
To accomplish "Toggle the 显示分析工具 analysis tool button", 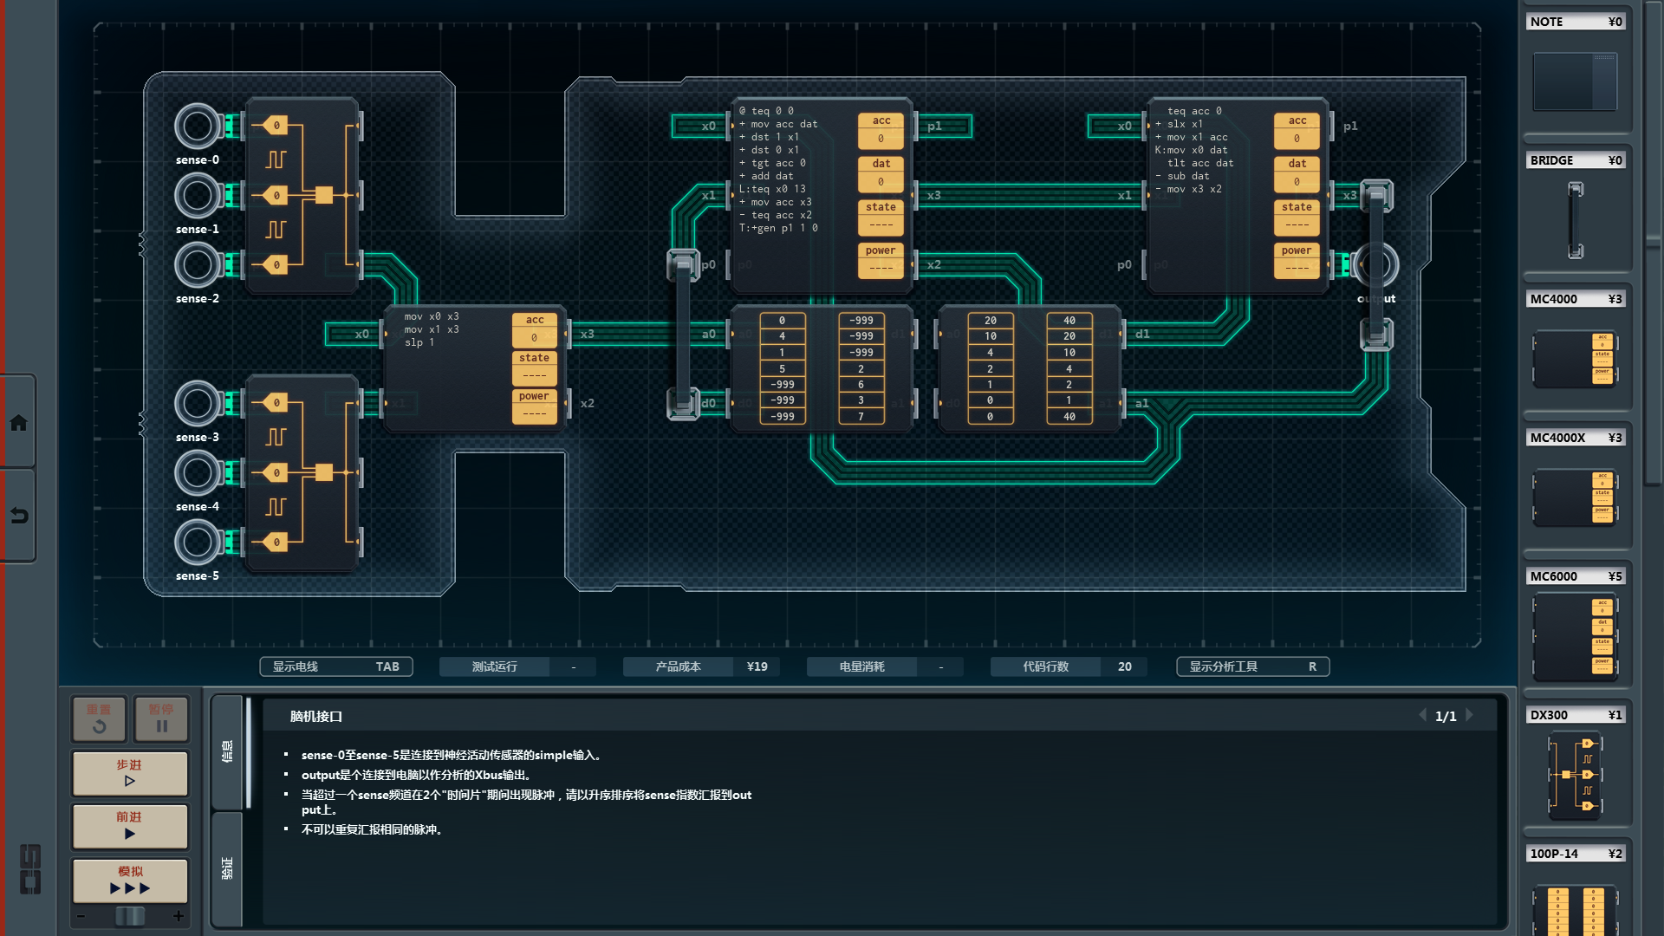I will (x=1252, y=666).
